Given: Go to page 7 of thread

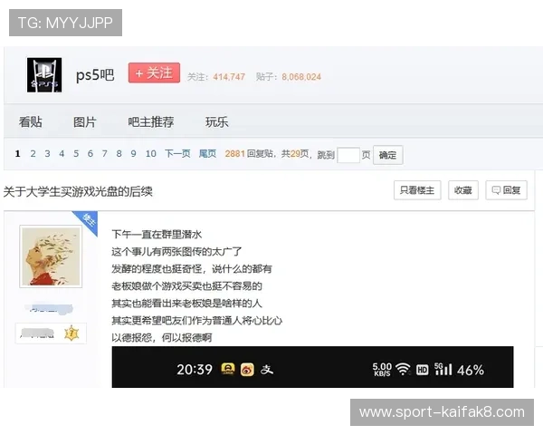Looking at the screenshot, I should (x=105, y=153).
